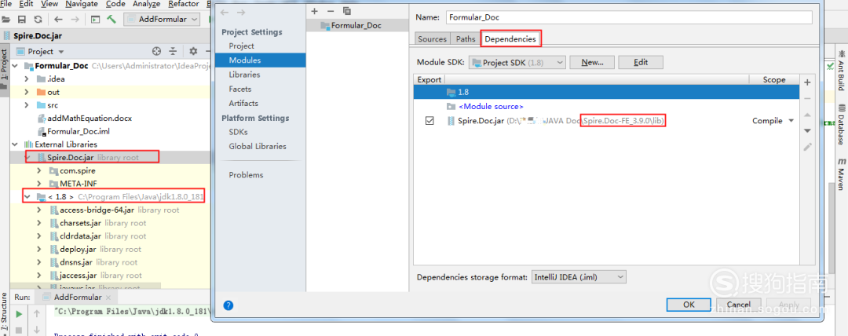Expand the com.spire package
Viewport: 848px width, 336px height.
tap(39, 170)
